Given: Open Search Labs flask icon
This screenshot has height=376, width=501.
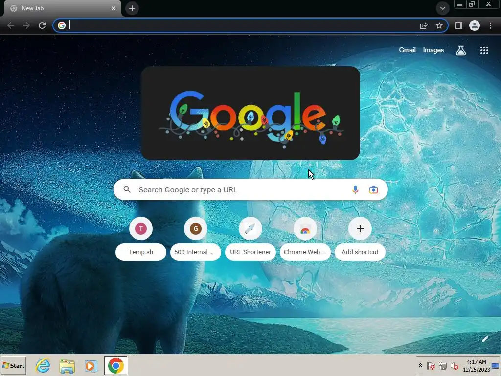Looking at the screenshot, I should click(461, 50).
